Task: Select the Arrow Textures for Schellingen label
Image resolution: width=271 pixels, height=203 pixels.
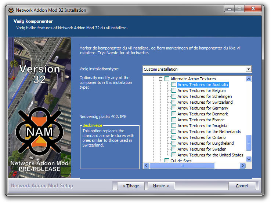Action: (205, 96)
